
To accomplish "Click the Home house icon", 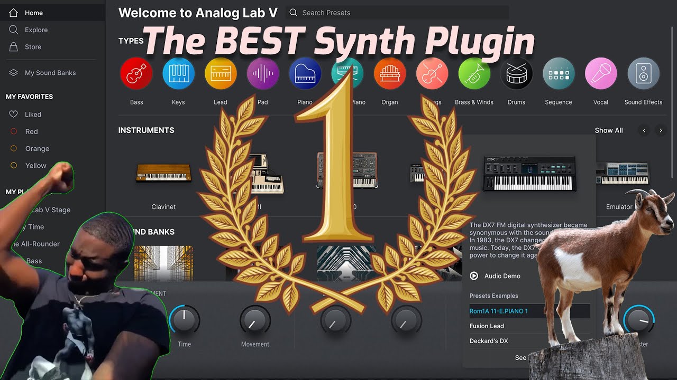I will pyautogui.click(x=14, y=13).
